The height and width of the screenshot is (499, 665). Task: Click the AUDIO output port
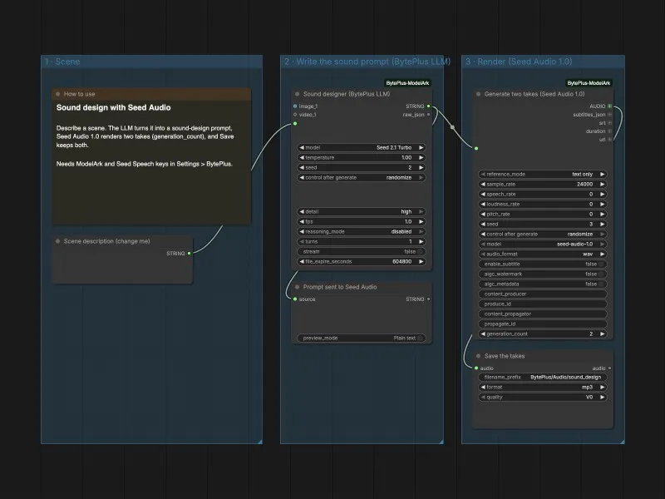coord(610,106)
